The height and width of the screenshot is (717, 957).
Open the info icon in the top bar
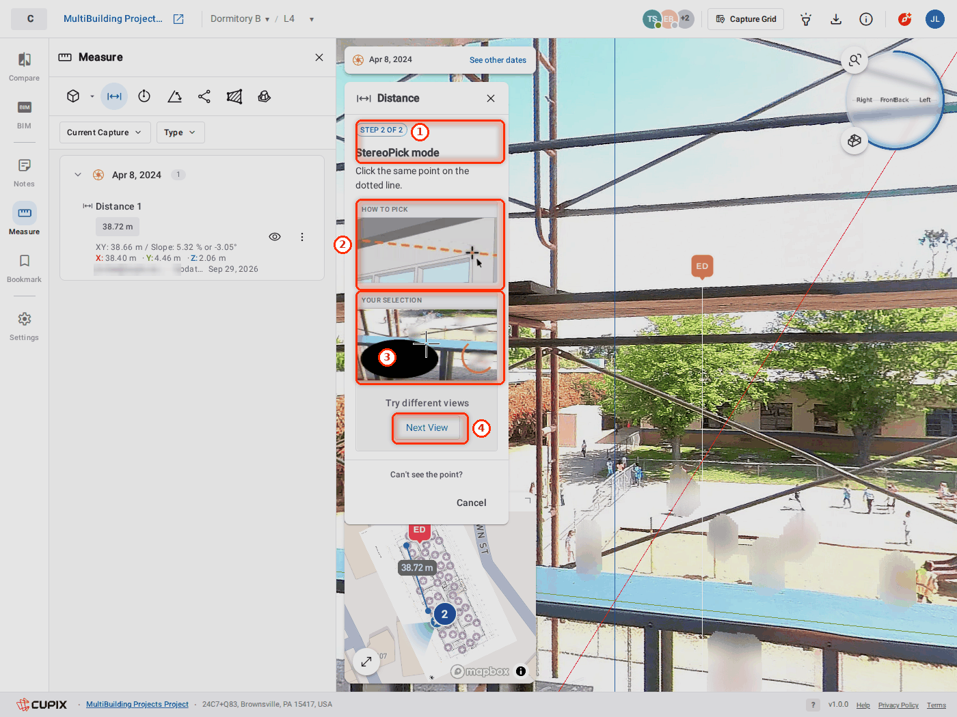[x=866, y=19]
